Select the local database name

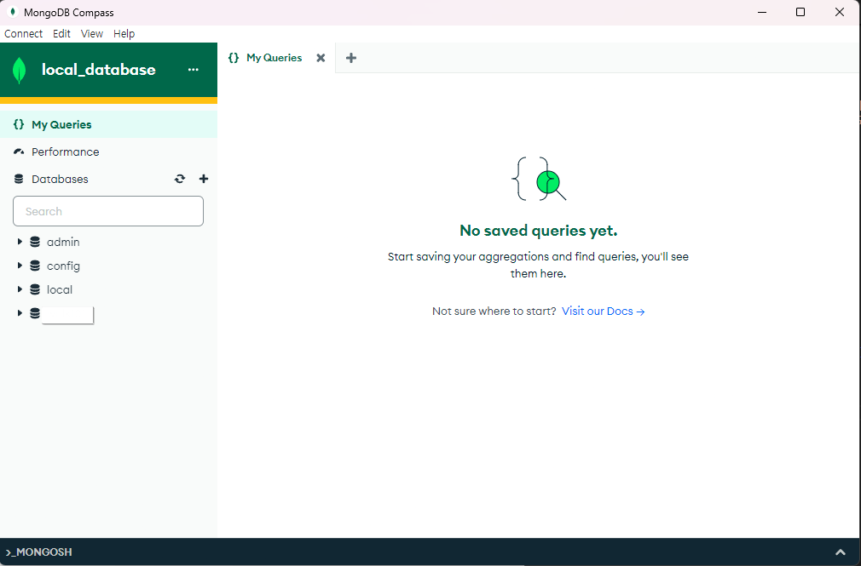click(x=60, y=289)
